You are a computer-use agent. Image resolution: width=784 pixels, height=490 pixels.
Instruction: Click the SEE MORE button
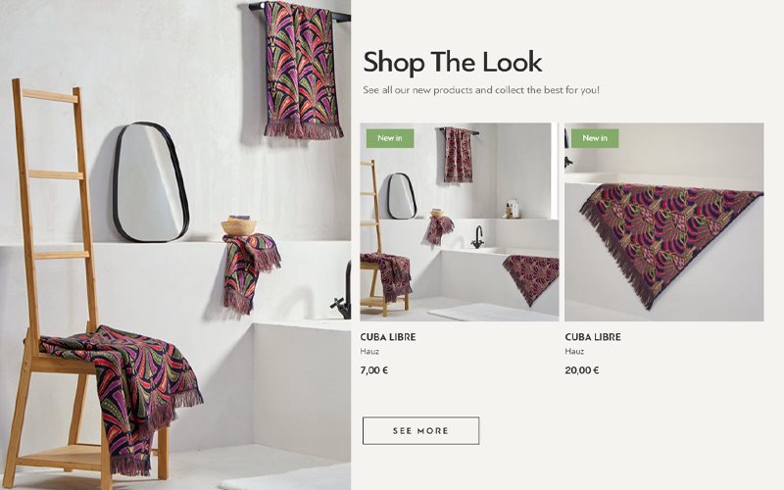(420, 430)
